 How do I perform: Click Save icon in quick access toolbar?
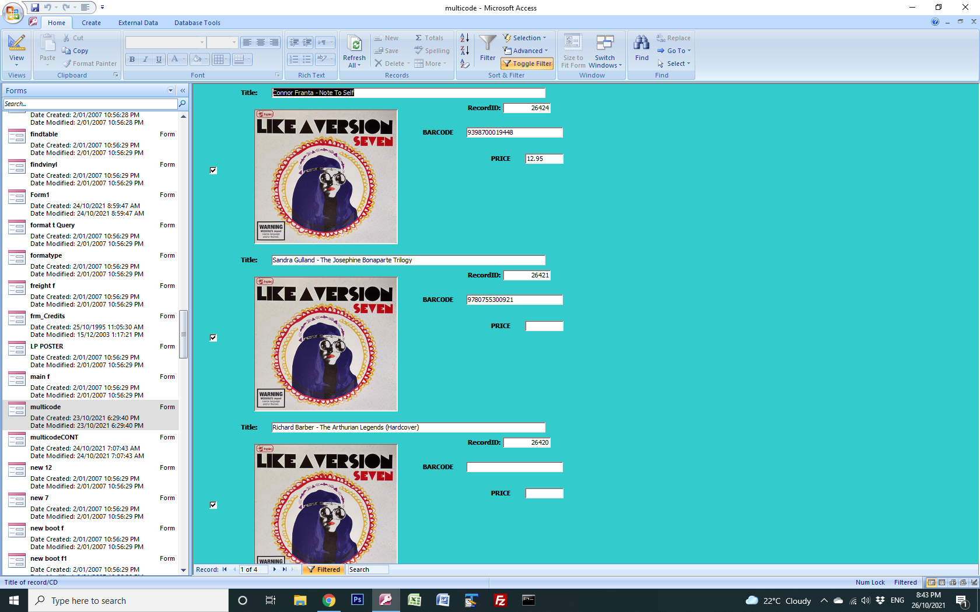pyautogui.click(x=35, y=8)
